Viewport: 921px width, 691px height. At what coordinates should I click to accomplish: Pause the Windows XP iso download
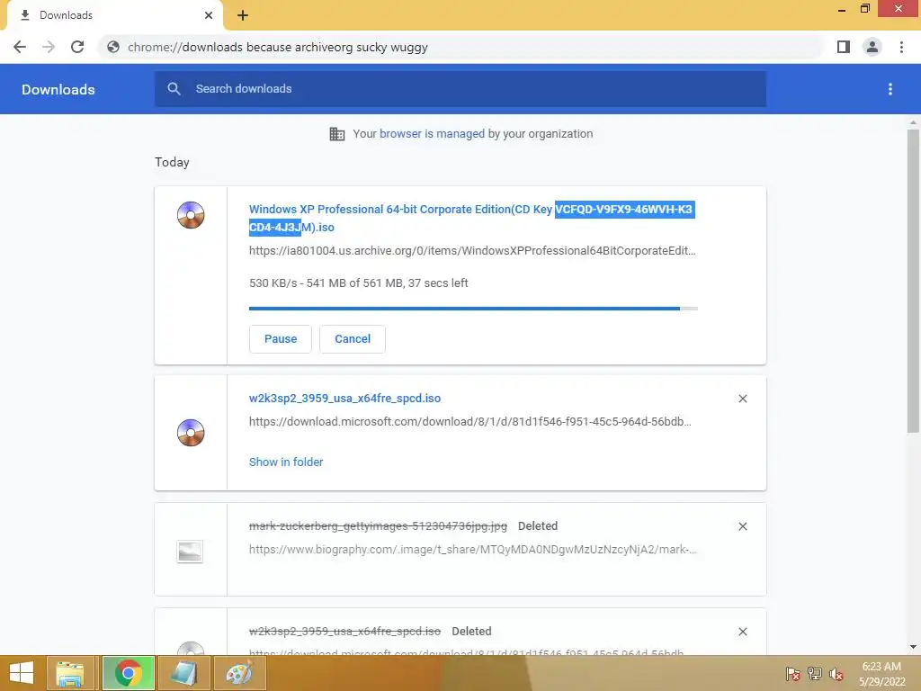(281, 339)
